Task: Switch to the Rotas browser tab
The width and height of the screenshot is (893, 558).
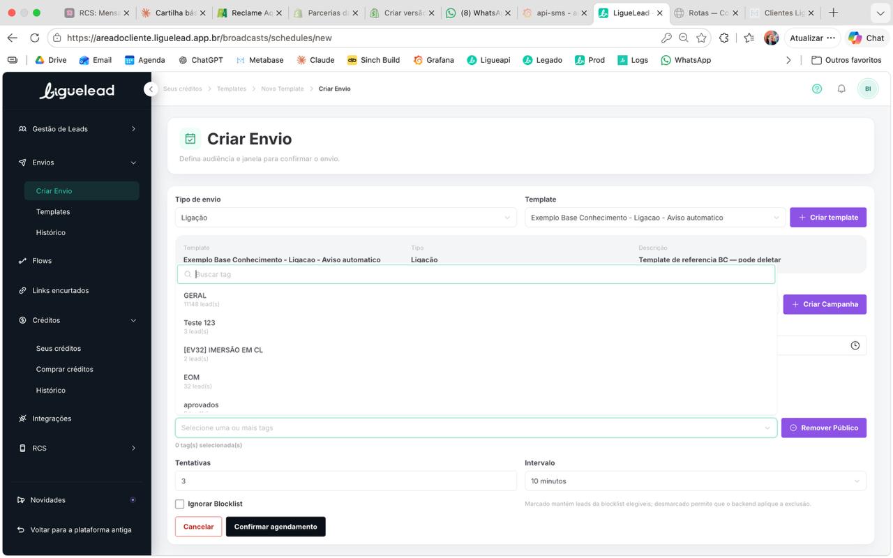Action: pyautogui.click(x=705, y=13)
